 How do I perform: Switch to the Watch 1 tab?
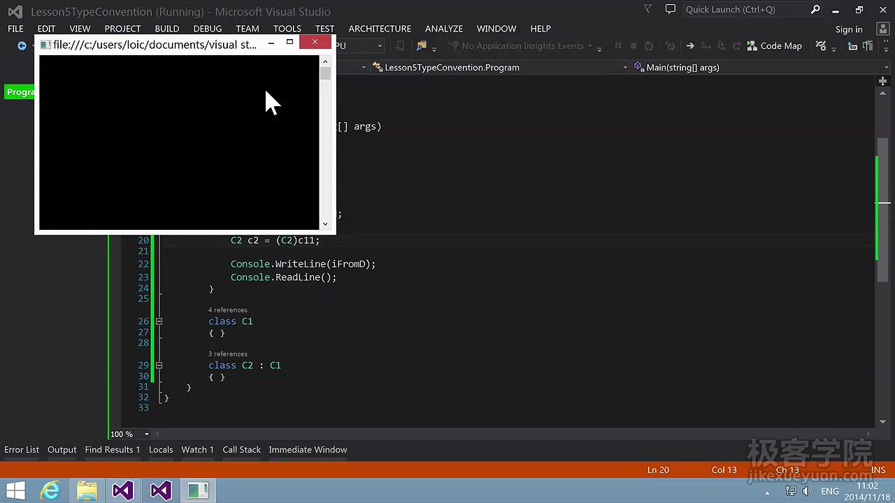tap(198, 450)
